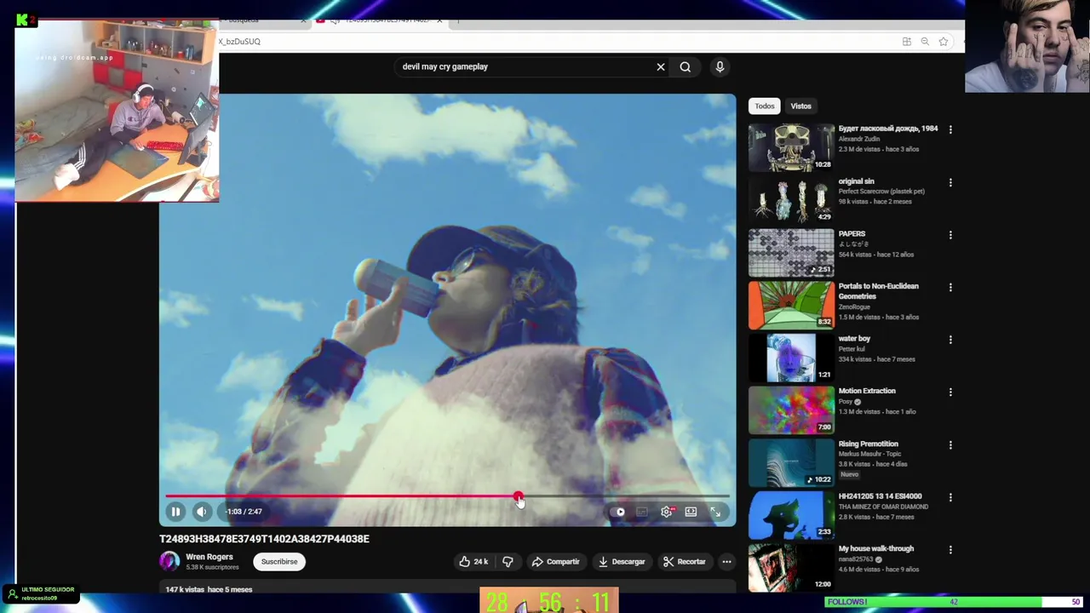Toggle subtitles in the video player
This screenshot has height=613, width=1090.
pyautogui.click(x=642, y=512)
